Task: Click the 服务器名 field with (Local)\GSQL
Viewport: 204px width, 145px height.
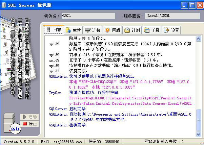Action: click(172, 16)
